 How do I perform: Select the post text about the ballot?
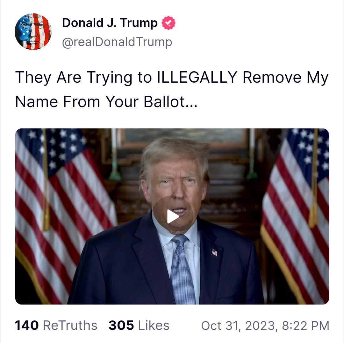(172, 90)
